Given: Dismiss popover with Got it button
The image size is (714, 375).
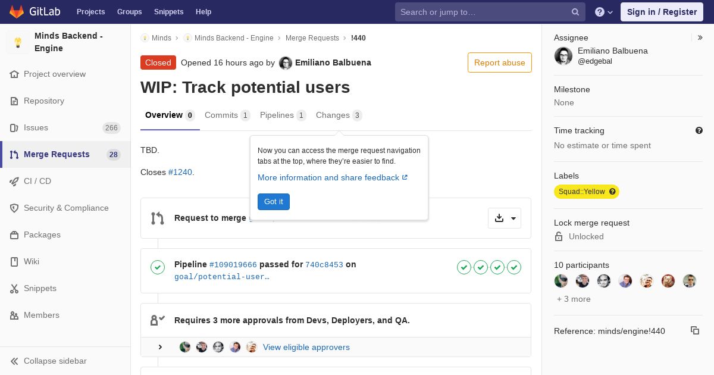Looking at the screenshot, I should (x=274, y=202).
